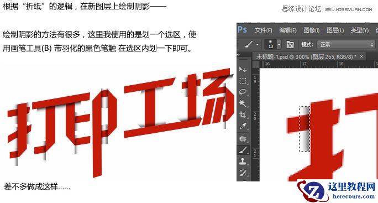Toggle the Brush panel button
The height and width of the screenshot is (203, 378).
click(290, 44)
